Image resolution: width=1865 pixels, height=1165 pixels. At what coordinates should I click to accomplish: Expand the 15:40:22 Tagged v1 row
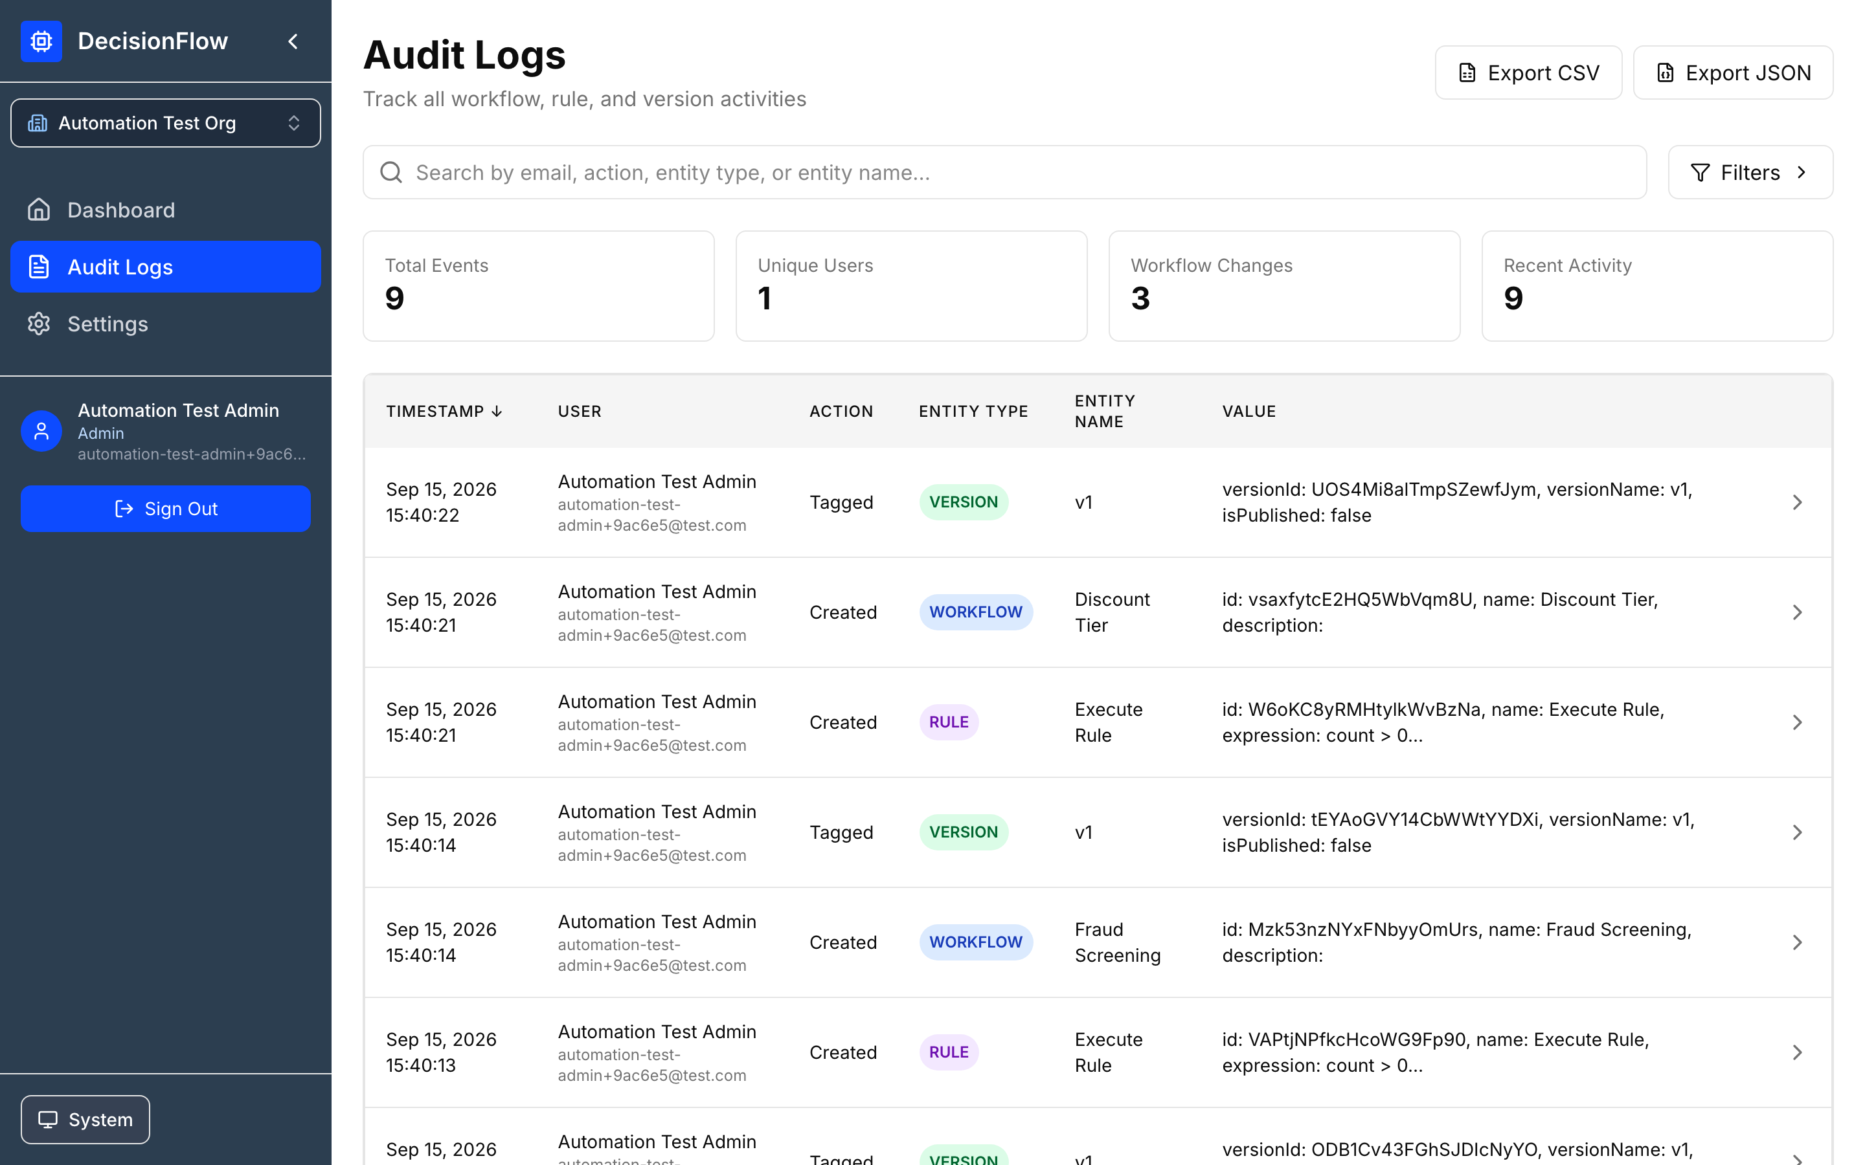[x=1797, y=502]
